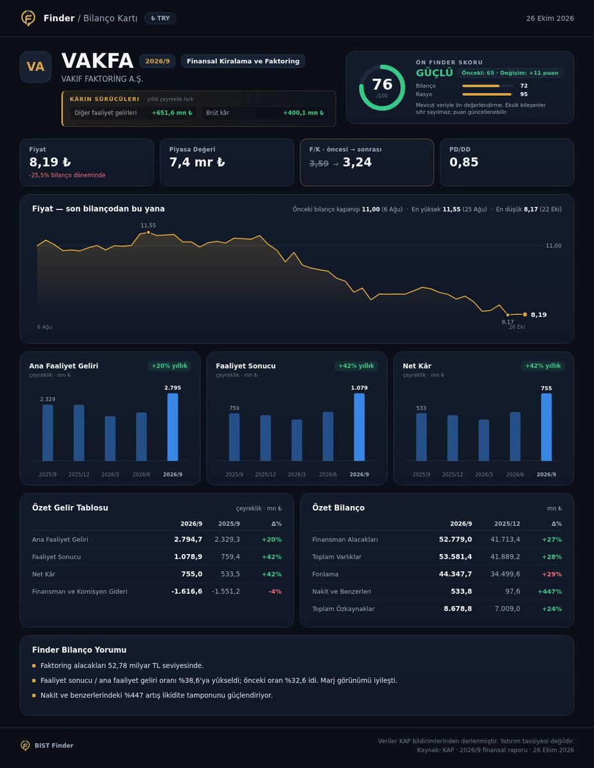This screenshot has width=594, height=768.
Task: Select the 2026/9 bar in Faaliyet Sonucu chart
Action: 359,427
